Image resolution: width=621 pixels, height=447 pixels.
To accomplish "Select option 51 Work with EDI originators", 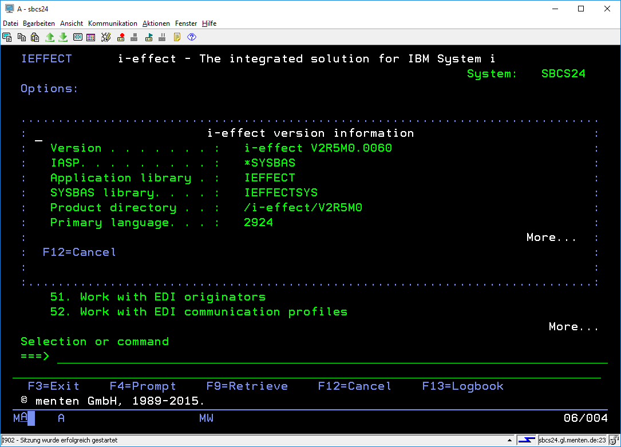I will (158, 297).
